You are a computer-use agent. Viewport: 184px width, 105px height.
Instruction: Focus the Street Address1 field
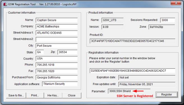(x=57, y=33)
